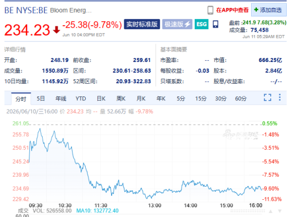288x217 pixels.
Task: Click the 13:00 time axis label
Action: click(x=154, y=206)
